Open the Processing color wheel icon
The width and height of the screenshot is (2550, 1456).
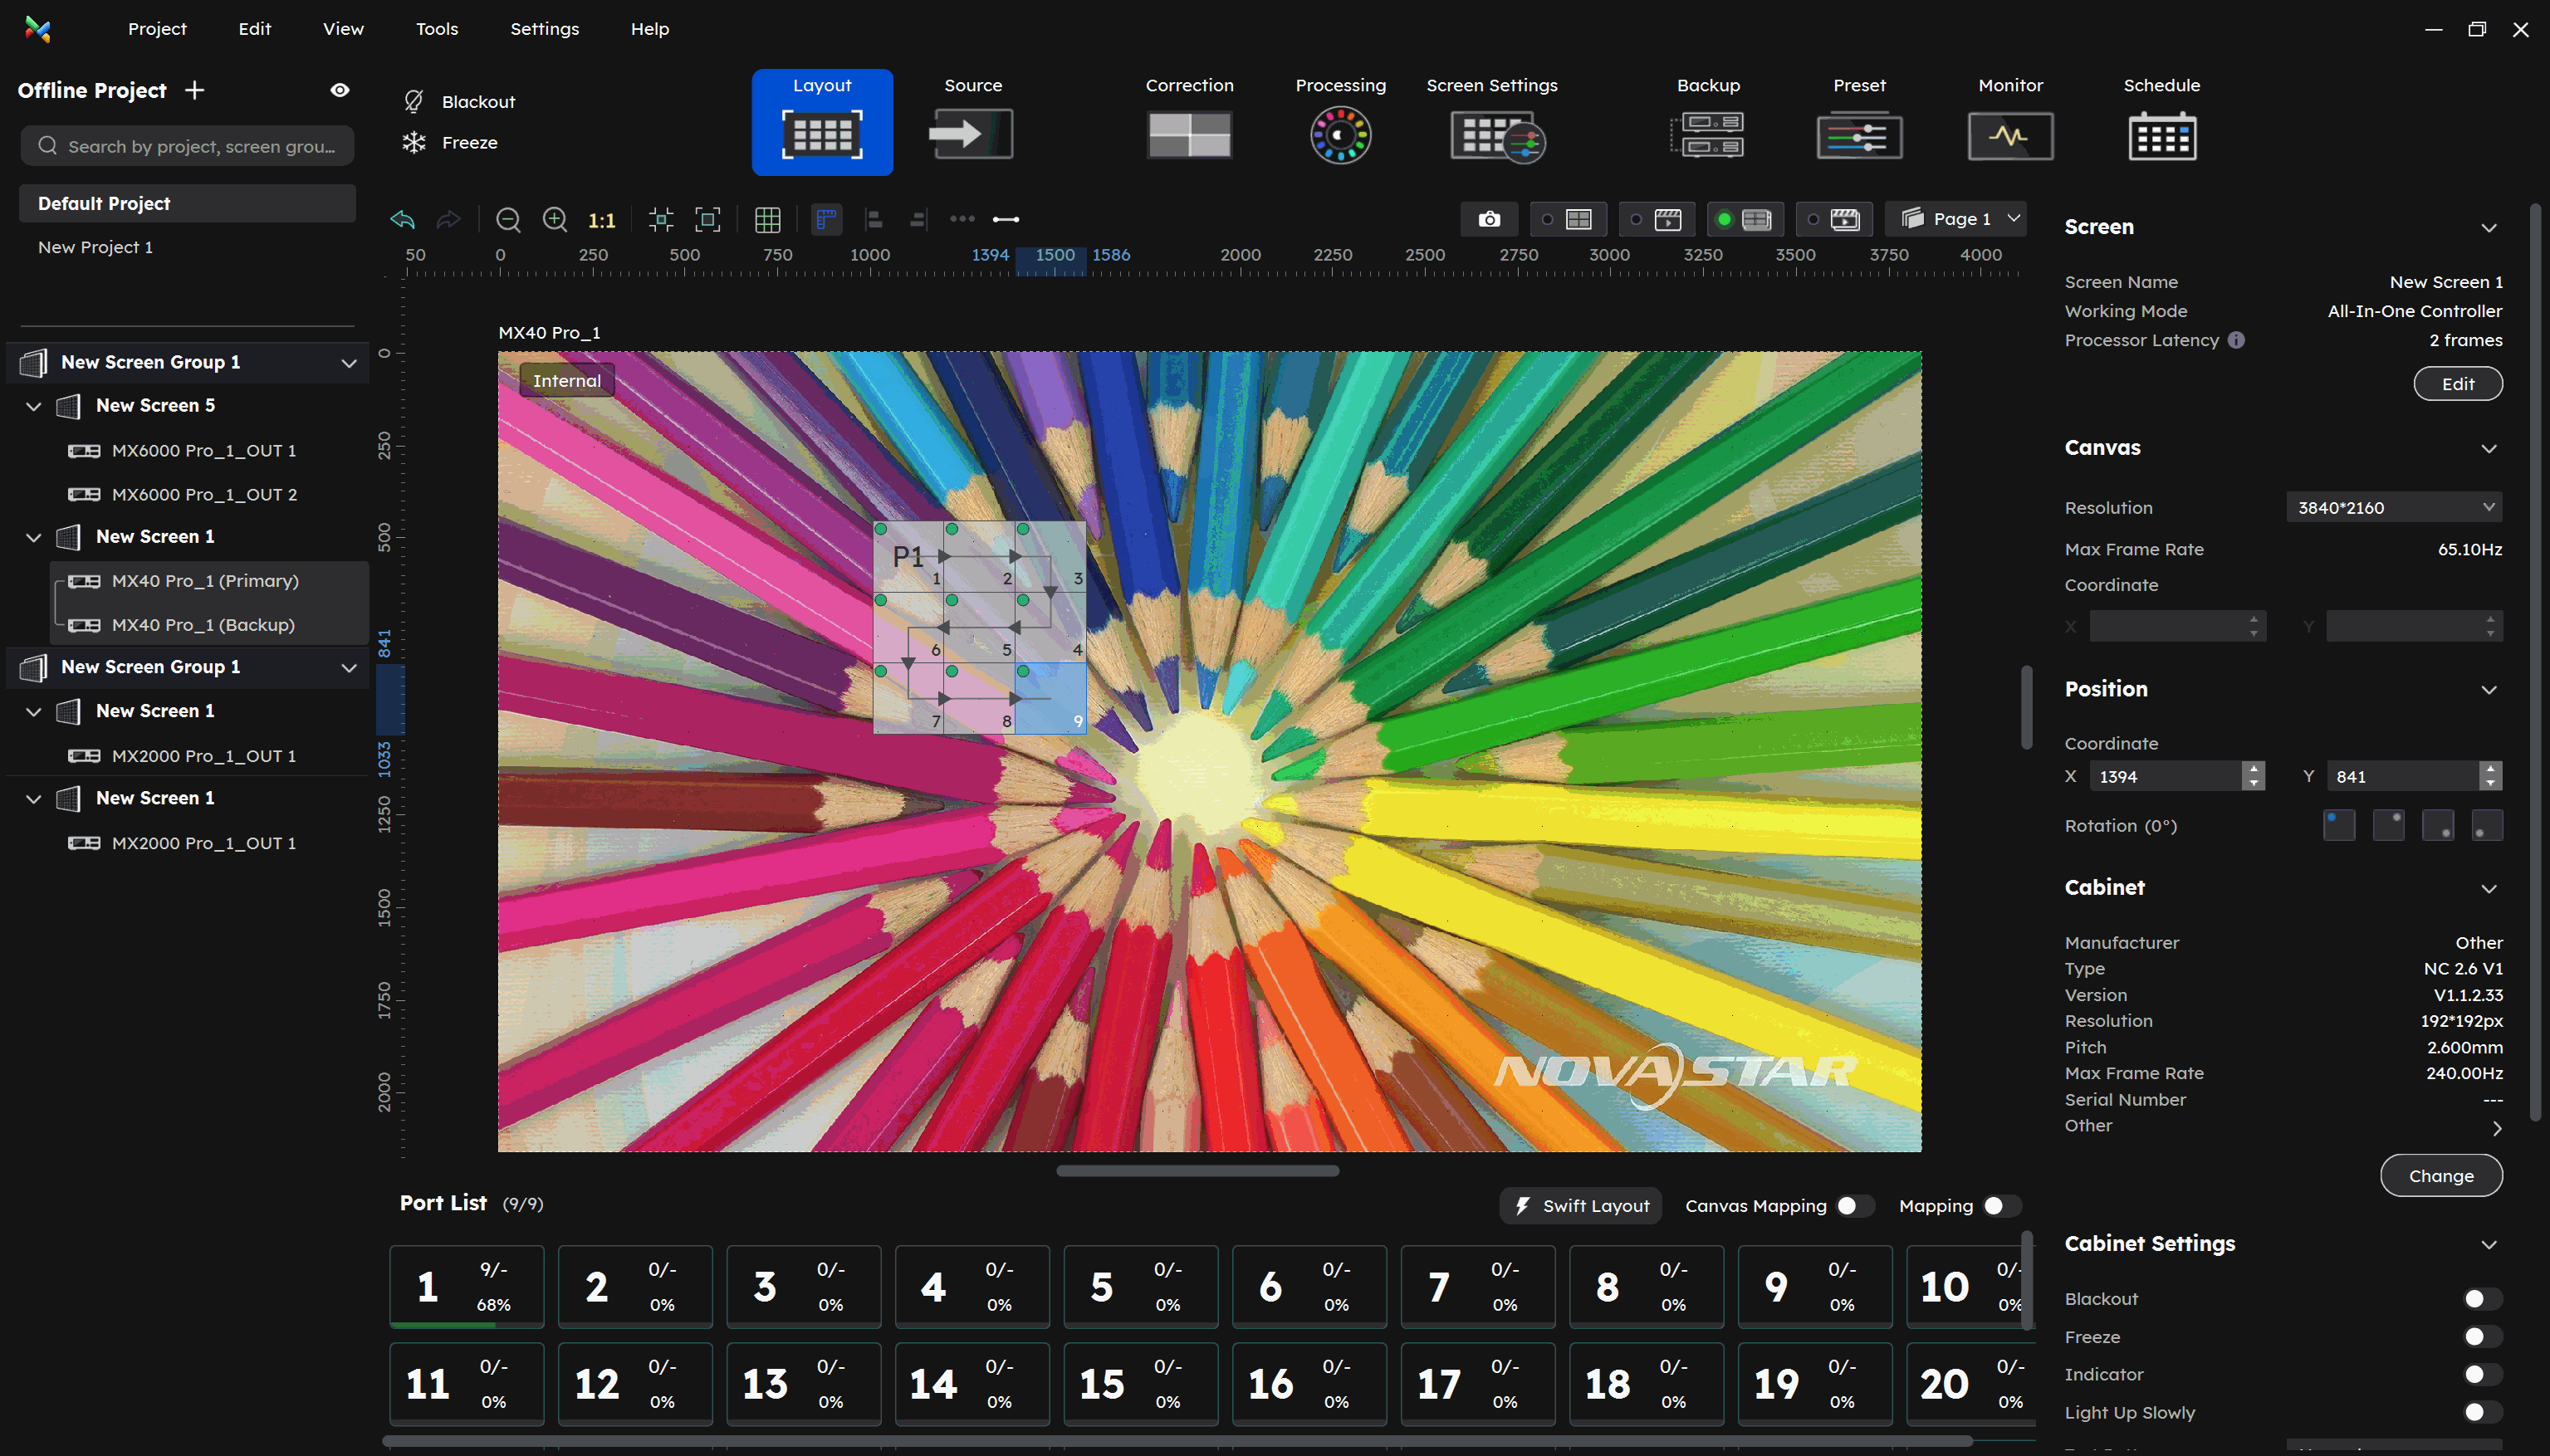(x=1340, y=135)
